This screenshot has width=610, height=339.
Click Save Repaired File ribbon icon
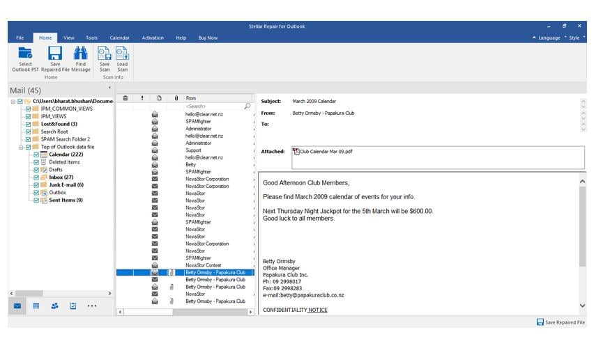(x=55, y=53)
